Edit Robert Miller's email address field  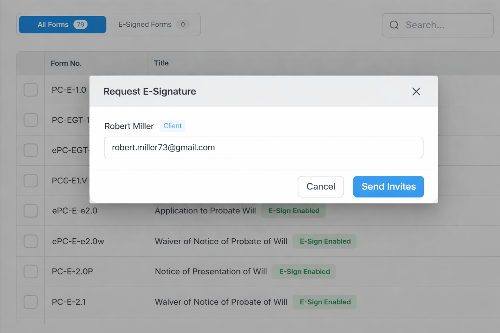click(263, 148)
